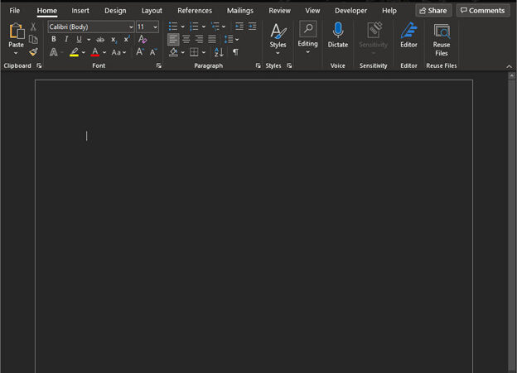The height and width of the screenshot is (373, 517).
Task: Apply the yellow text highlight color
Action: pos(74,51)
